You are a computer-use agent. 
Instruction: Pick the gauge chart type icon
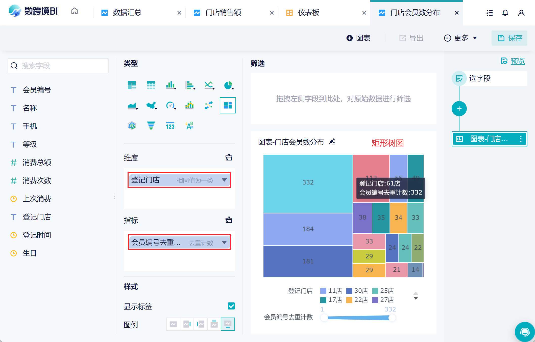pos(170,105)
